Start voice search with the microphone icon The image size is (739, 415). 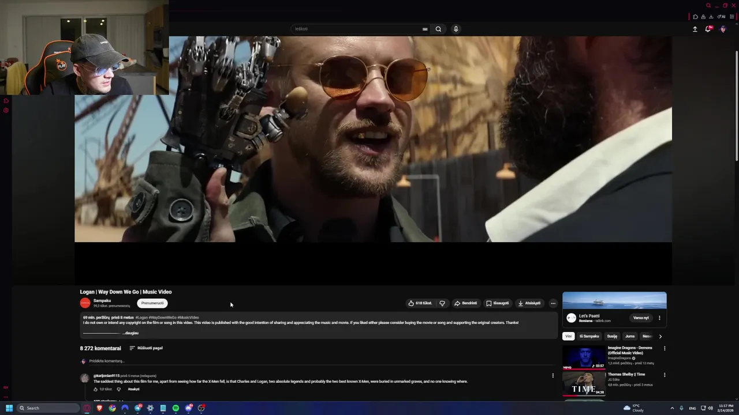tap(456, 29)
